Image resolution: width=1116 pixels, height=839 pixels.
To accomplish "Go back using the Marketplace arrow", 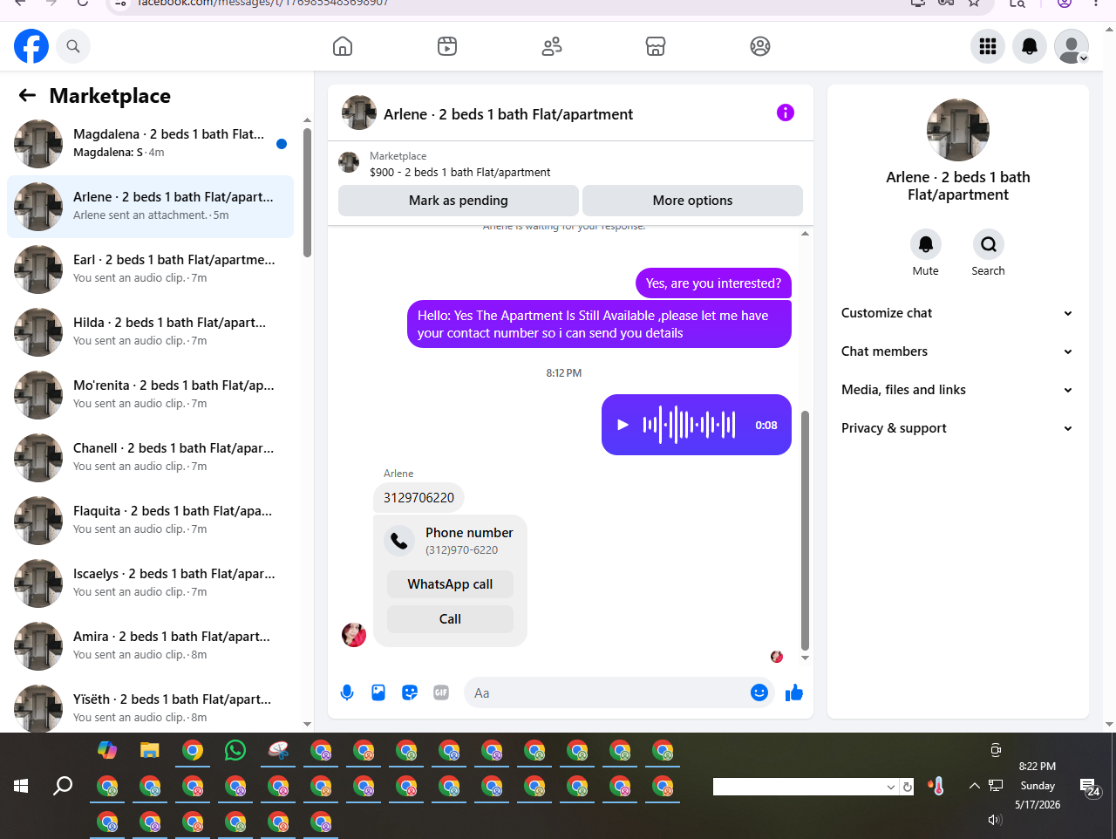I will tap(28, 95).
